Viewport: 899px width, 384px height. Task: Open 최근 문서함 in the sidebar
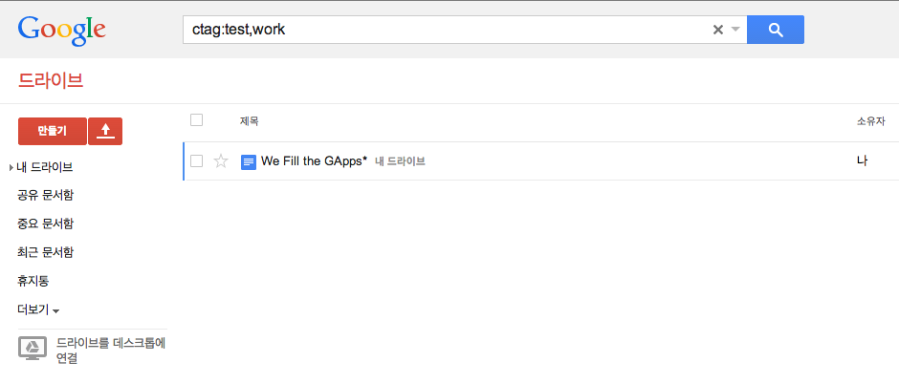click(x=45, y=253)
